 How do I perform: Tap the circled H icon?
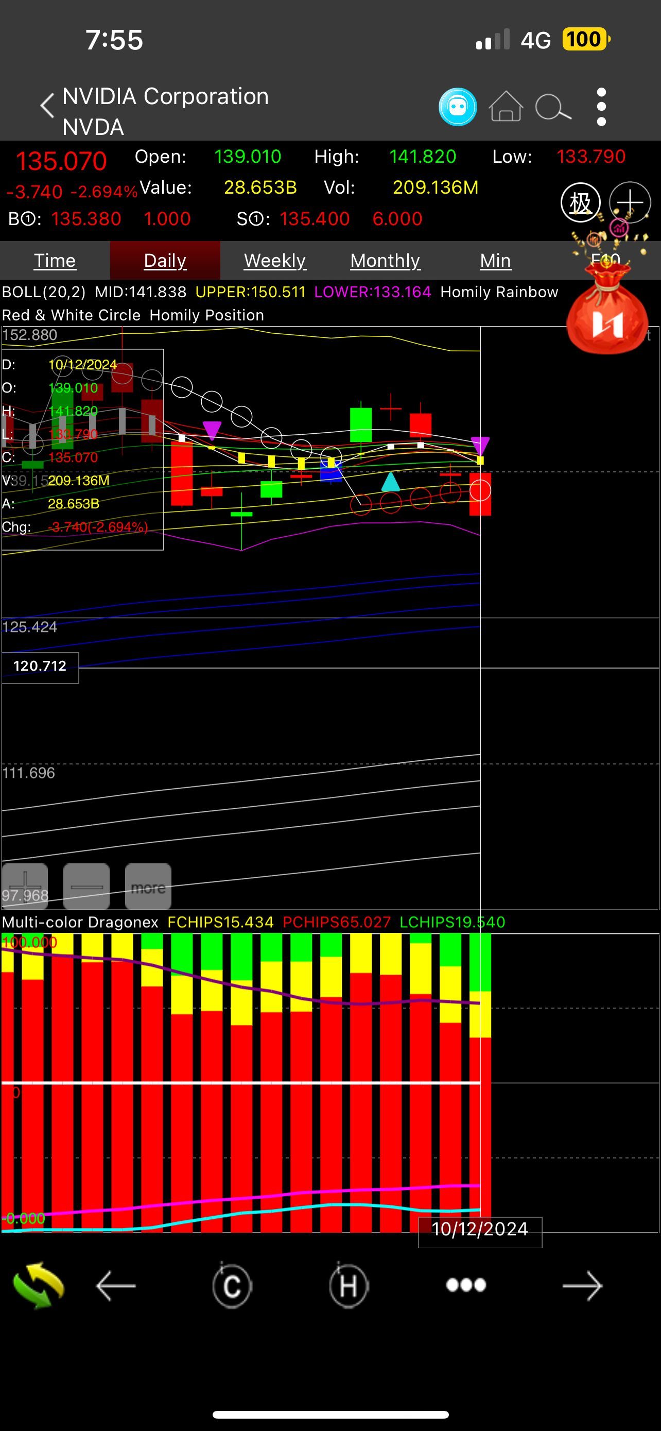tap(349, 1285)
